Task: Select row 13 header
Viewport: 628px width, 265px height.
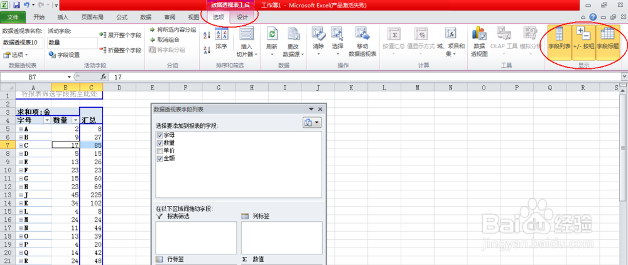Action: point(8,195)
